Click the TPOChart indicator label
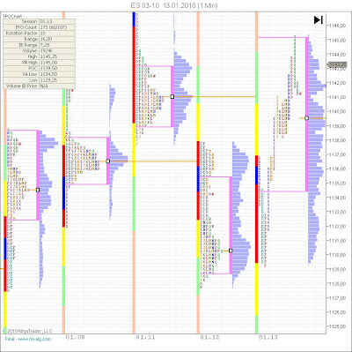The height and width of the screenshot is (352, 352). 12,17
